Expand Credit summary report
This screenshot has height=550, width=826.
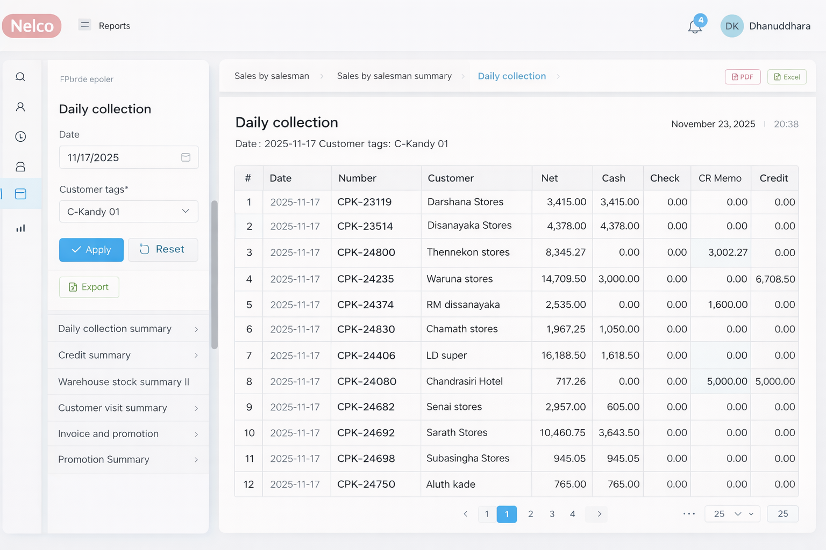(x=128, y=355)
